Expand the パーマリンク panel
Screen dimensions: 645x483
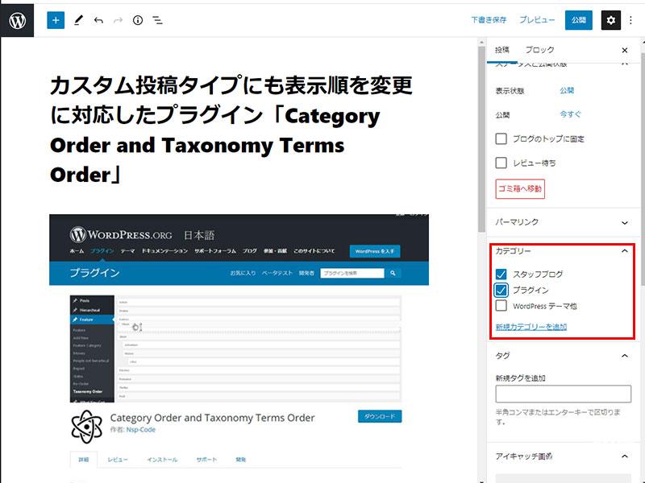pyautogui.click(x=625, y=222)
